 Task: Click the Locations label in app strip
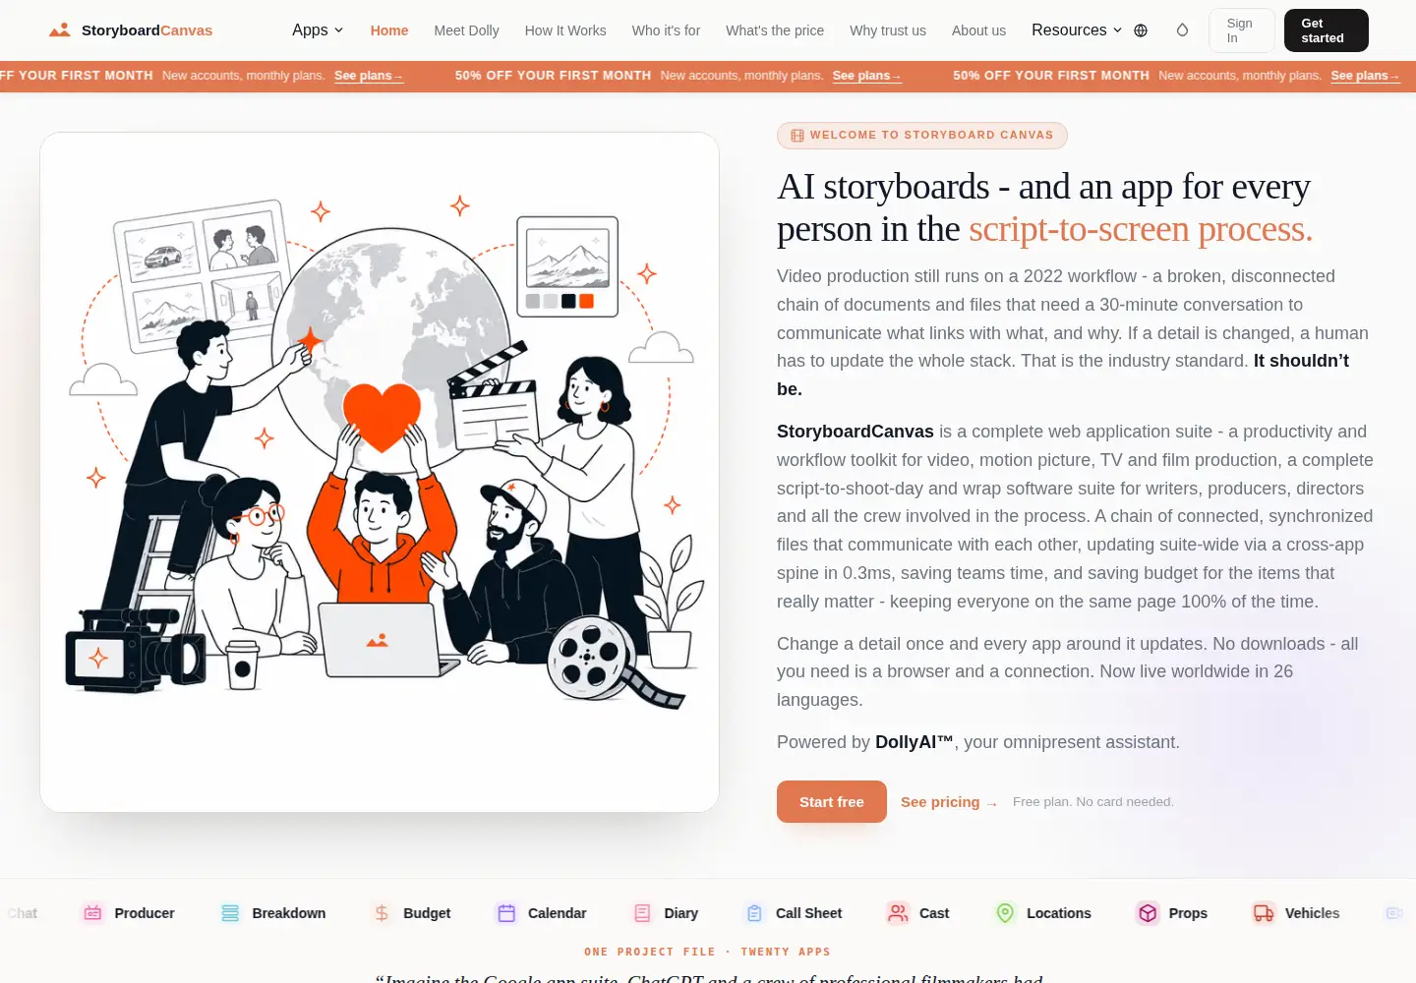[1059, 913]
